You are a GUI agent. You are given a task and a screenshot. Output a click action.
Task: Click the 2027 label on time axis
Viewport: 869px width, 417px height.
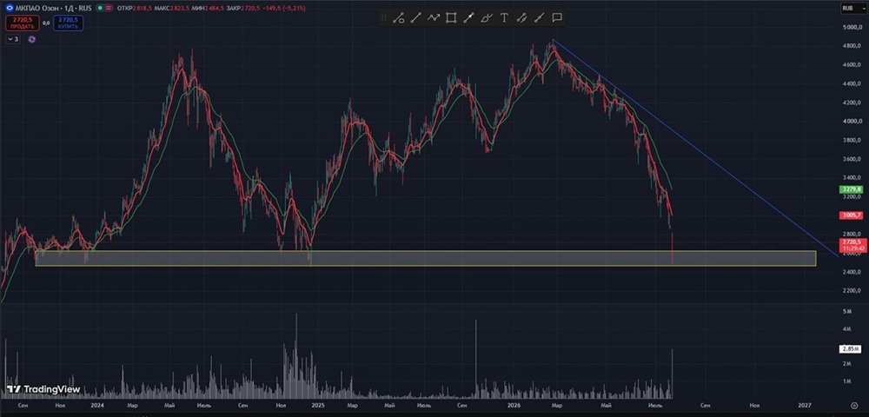coord(805,406)
